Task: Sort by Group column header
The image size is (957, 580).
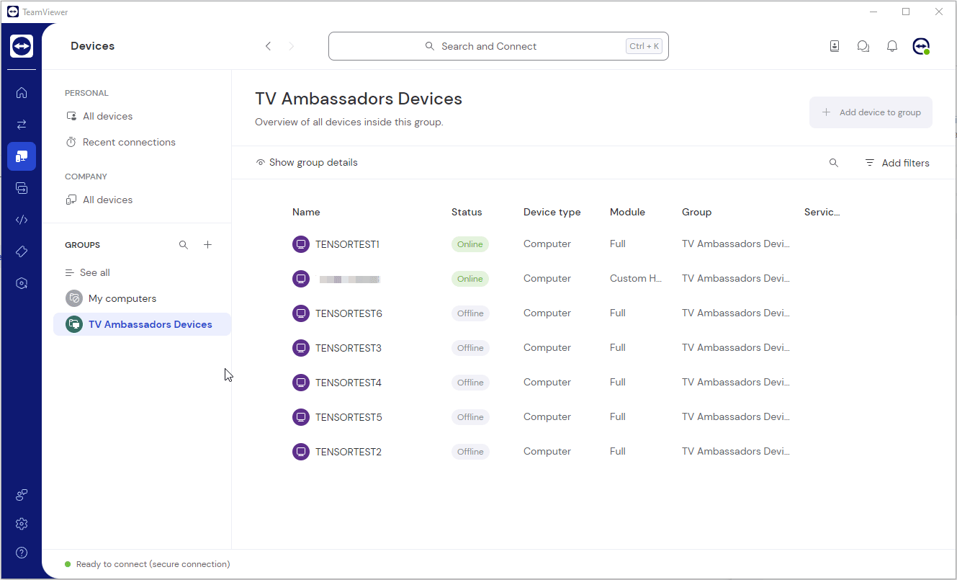Action: [x=696, y=212]
